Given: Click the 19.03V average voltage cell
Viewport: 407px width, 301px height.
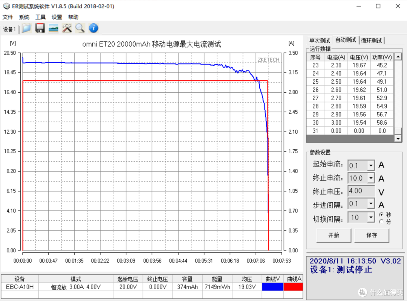Looking at the screenshot, I should tap(247, 287).
